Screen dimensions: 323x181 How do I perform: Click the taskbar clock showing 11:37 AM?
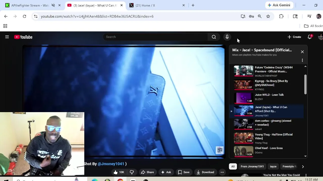311,179
